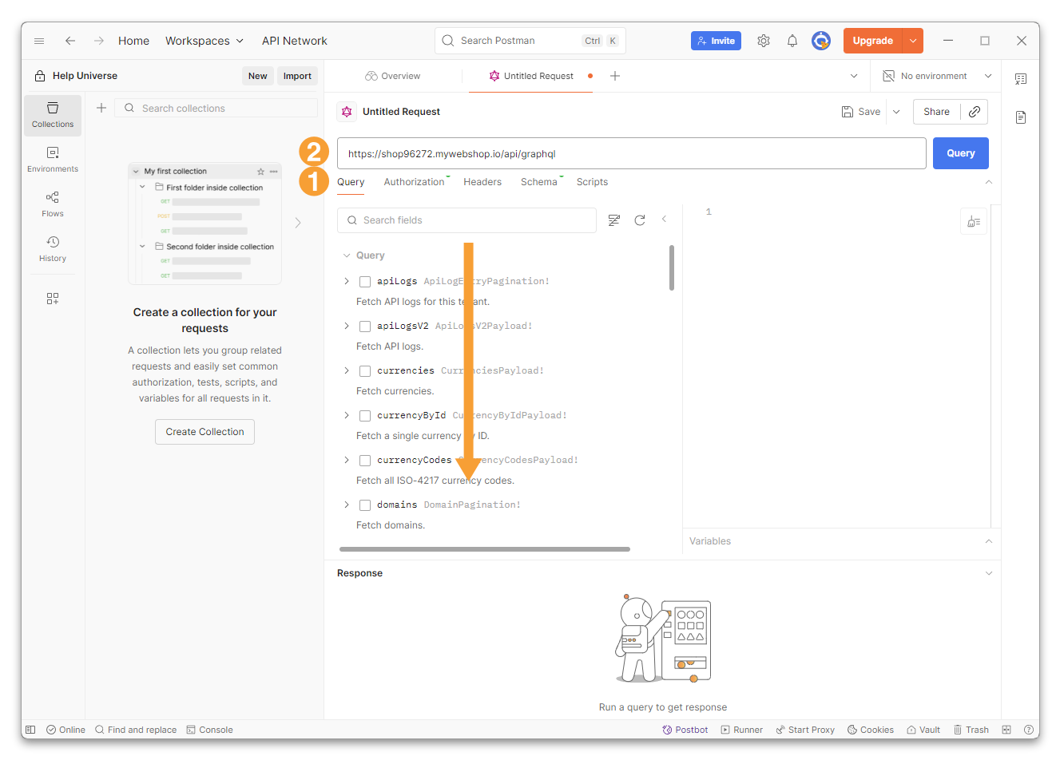Check the currencyById field checkbox

coord(365,416)
